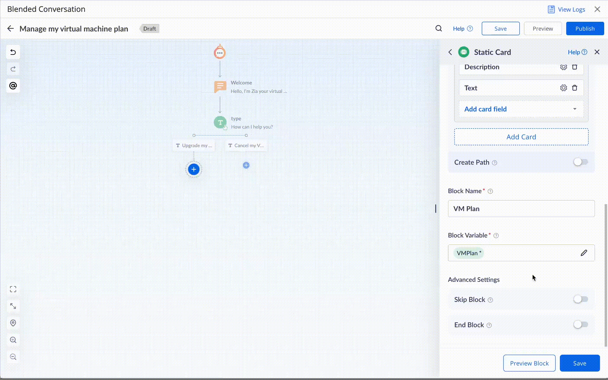The image size is (608, 380).
Task: Click help icon beside Skip Block
Action: click(490, 300)
